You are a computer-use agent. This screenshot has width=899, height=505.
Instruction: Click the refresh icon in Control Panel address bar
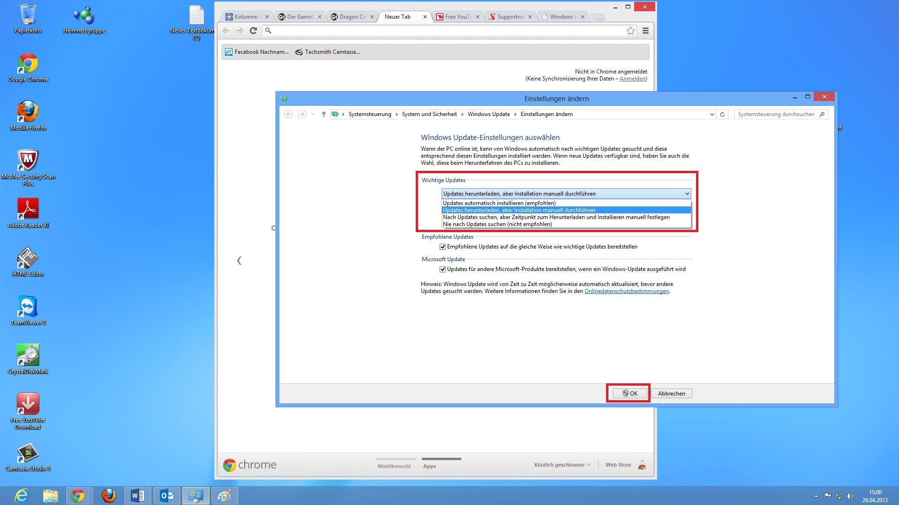[x=722, y=114]
